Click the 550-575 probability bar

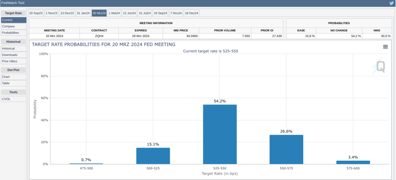point(286,149)
